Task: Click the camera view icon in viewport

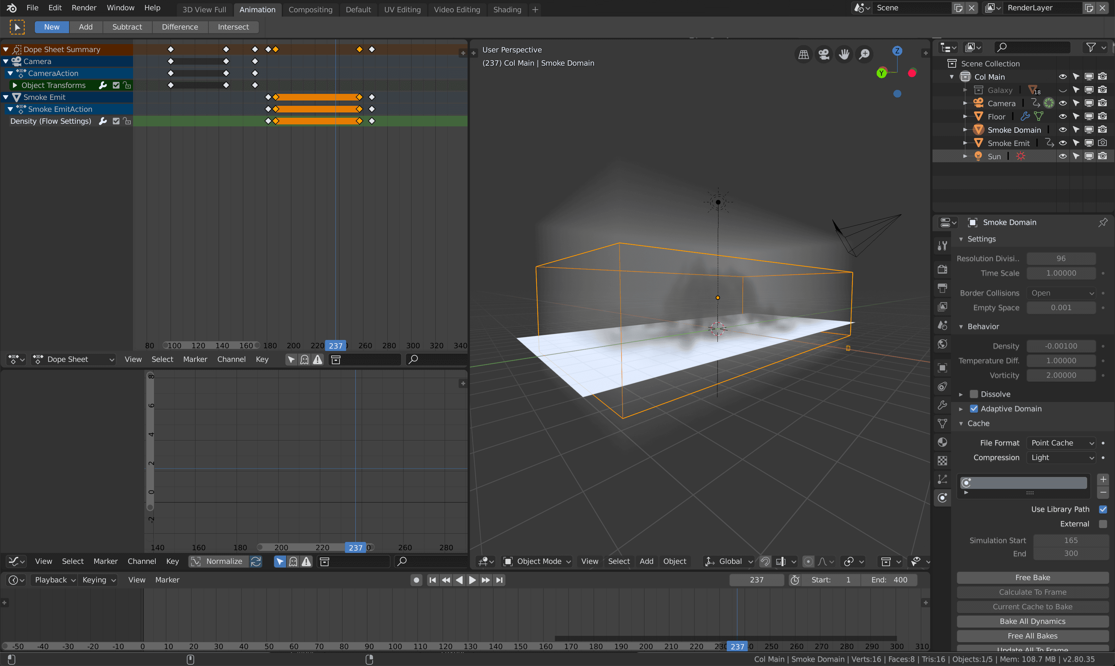Action: click(x=824, y=55)
